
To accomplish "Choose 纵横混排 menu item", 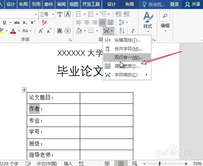I will coord(127,40).
